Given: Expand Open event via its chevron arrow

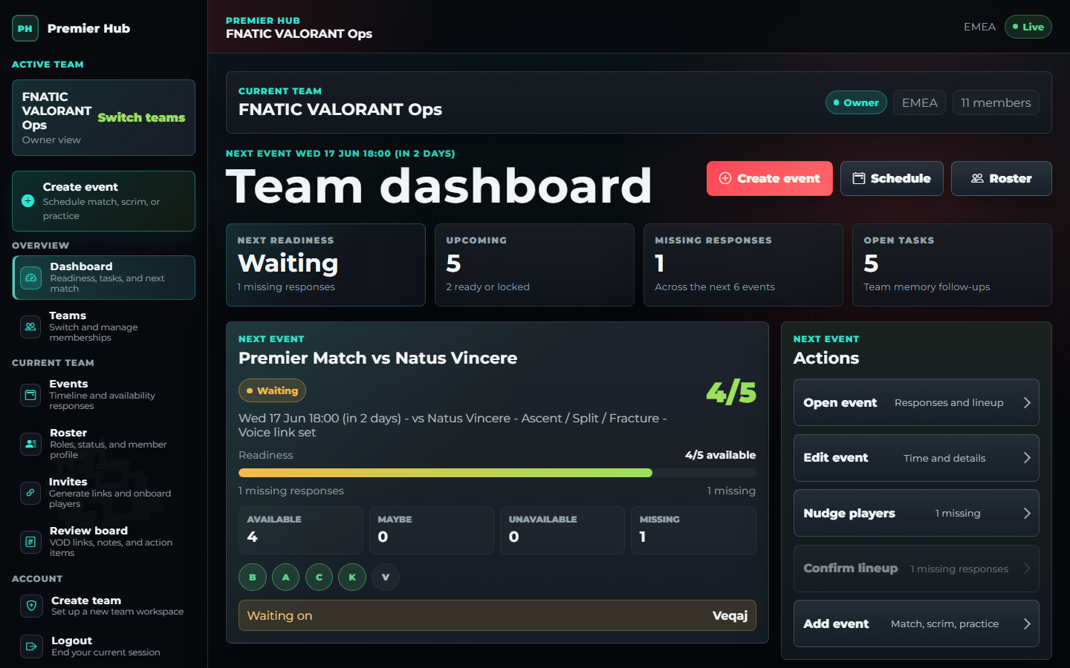Looking at the screenshot, I should pyautogui.click(x=1027, y=402).
